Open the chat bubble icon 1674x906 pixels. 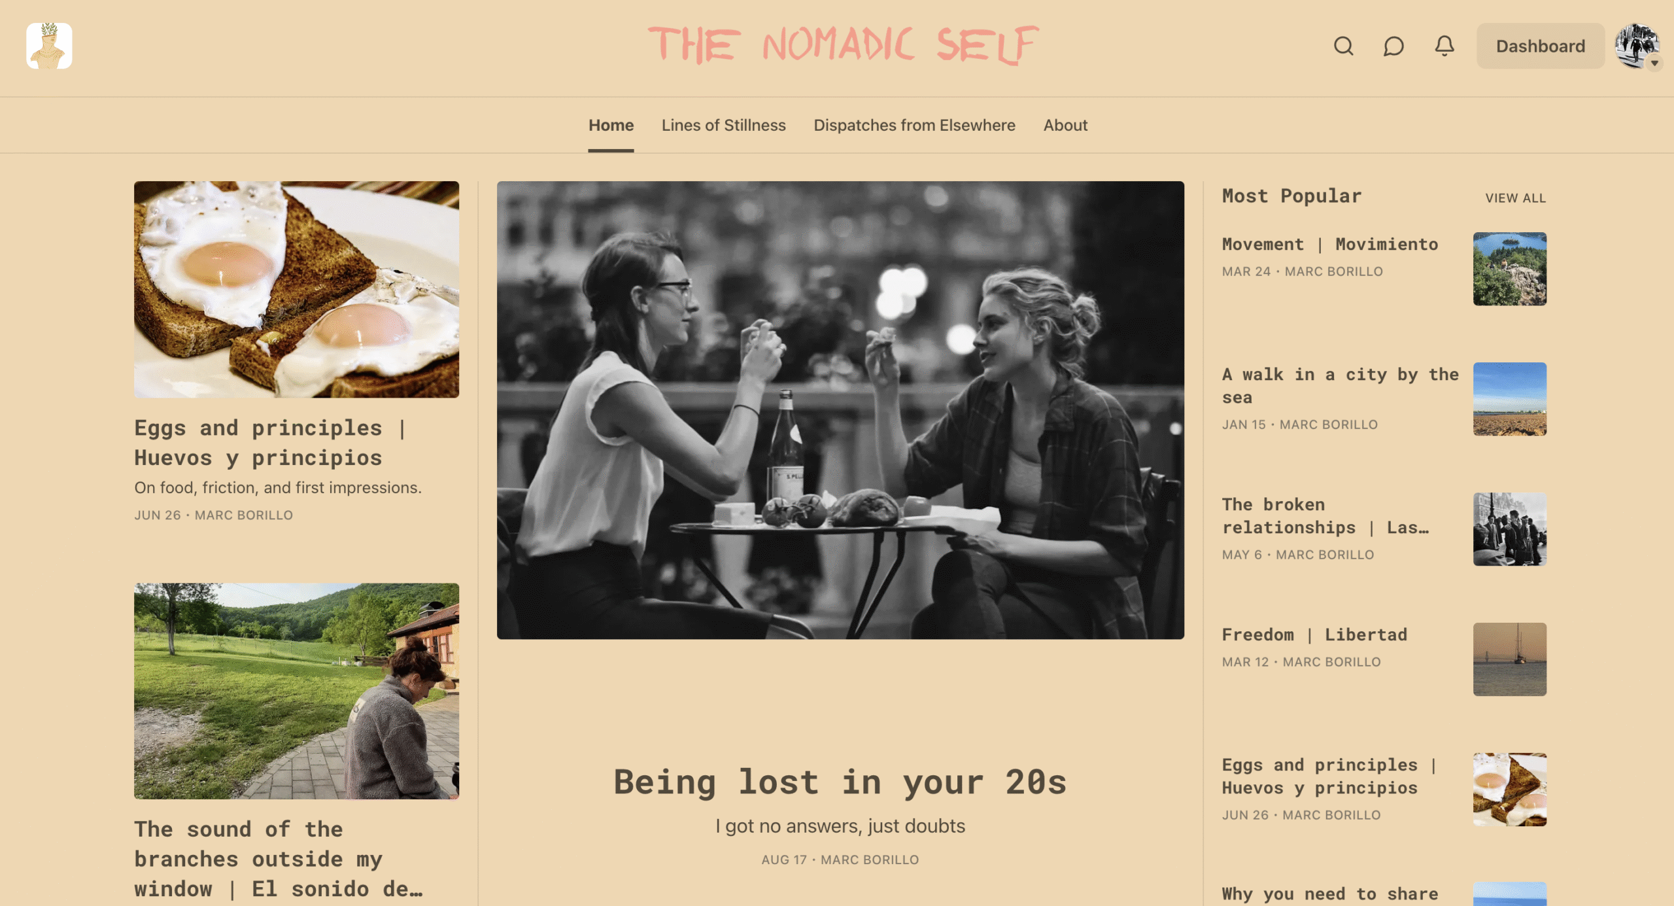1393,46
